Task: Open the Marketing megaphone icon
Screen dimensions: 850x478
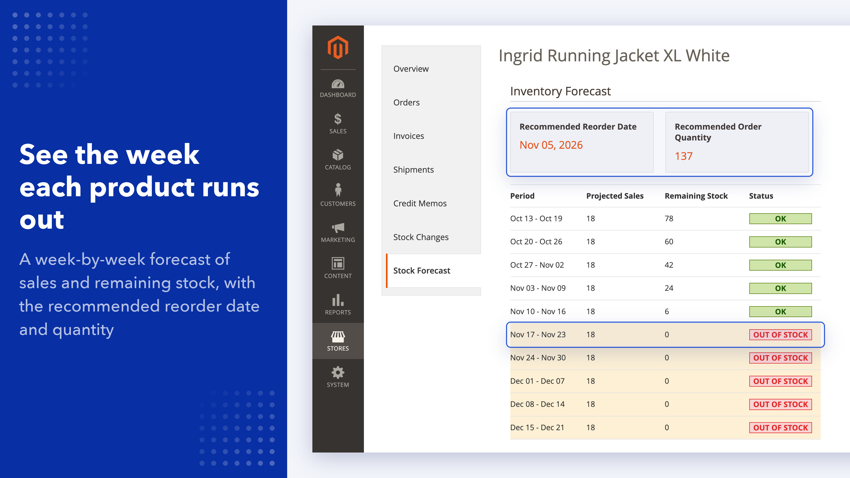Action: pos(338,228)
